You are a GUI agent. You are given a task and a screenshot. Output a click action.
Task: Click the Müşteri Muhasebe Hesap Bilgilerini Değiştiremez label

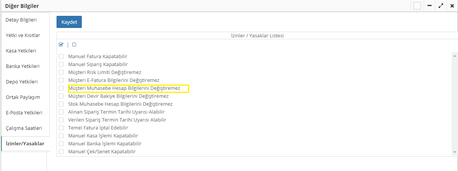124,88
